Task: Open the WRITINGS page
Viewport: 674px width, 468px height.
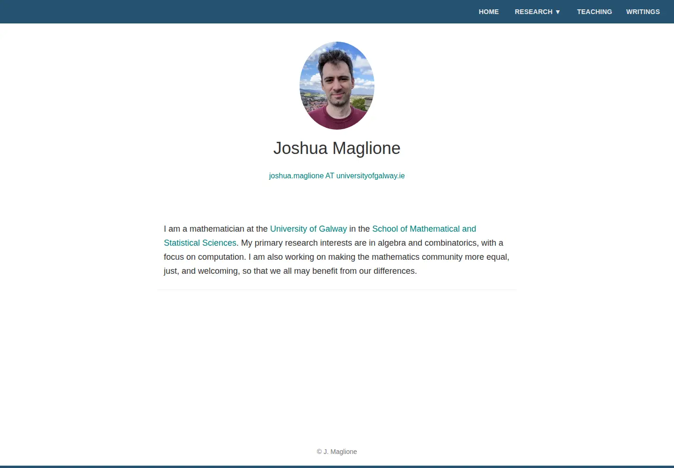Action: (643, 12)
